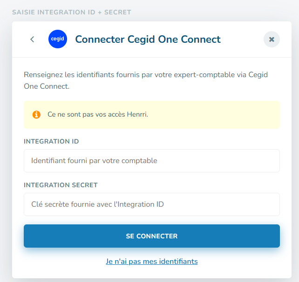Click the "Clé secrète fournie" placeholder text
299x282 pixels.
coord(97,204)
